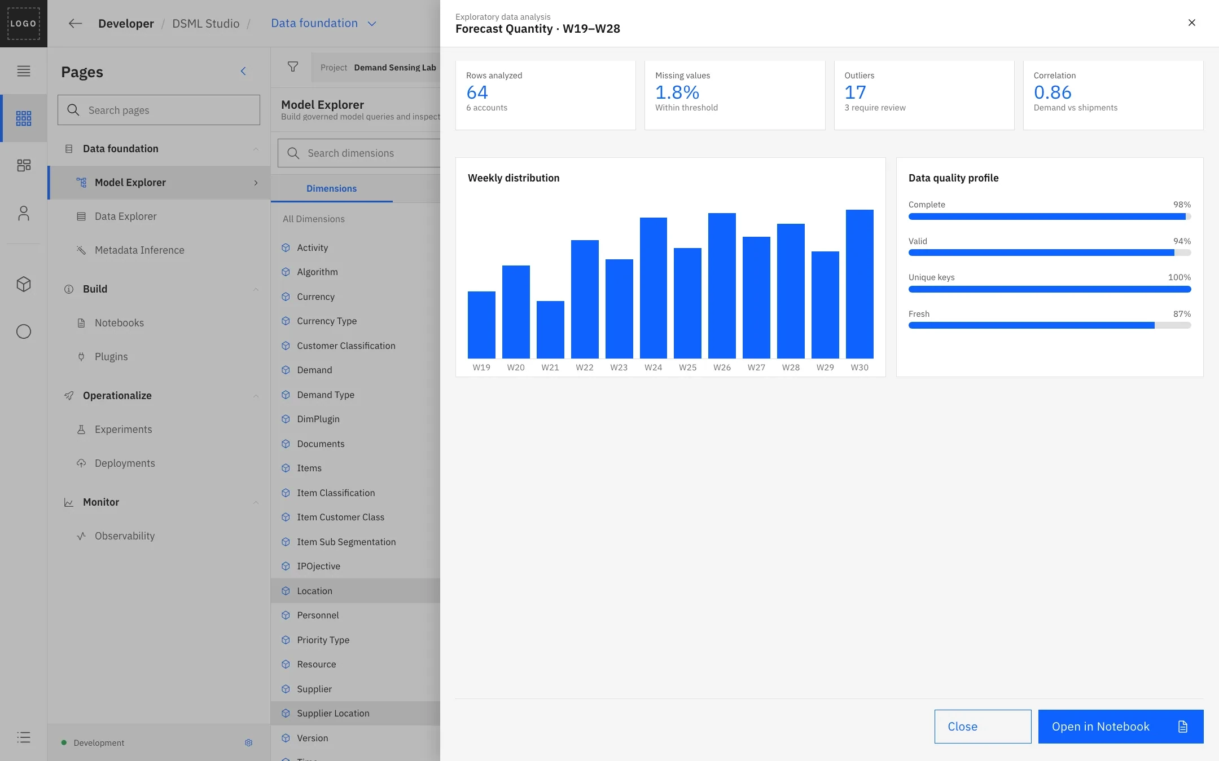Collapse the Data foundation section
The height and width of the screenshot is (761, 1219).
click(256, 149)
